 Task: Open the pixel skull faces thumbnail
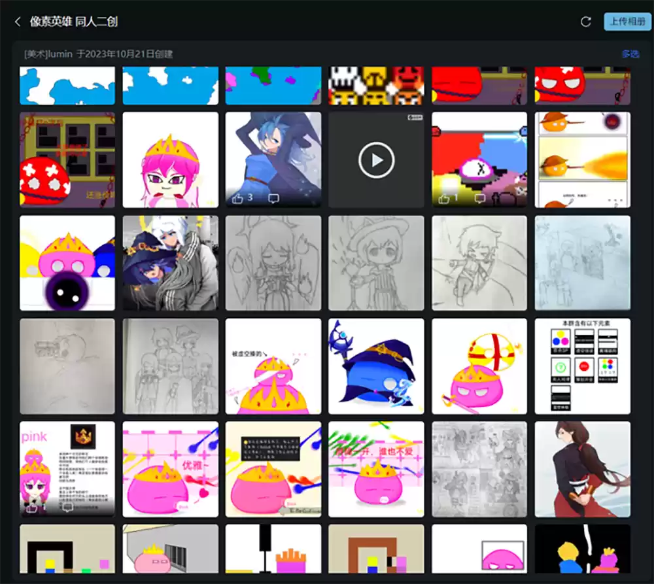tap(376, 86)
